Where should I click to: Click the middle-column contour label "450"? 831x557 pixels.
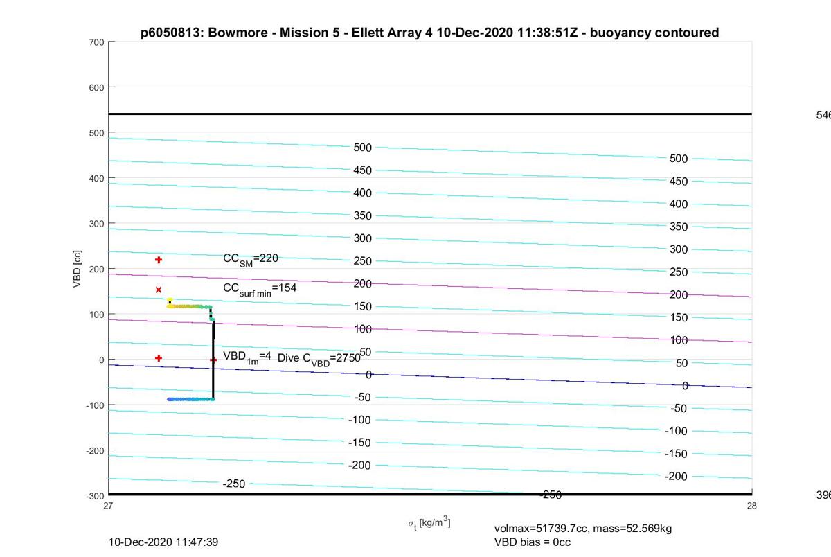(x=363, y=170)
